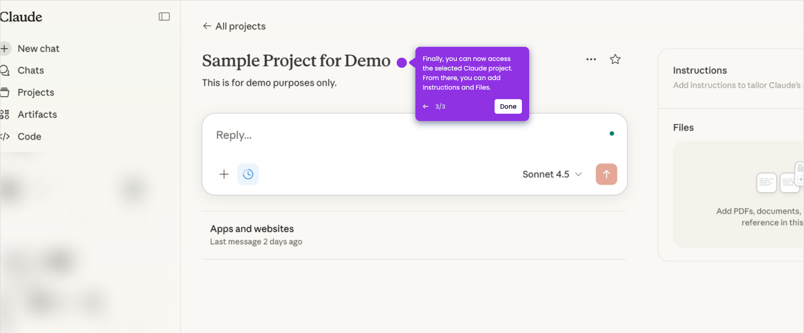Click the Instructions heading
The width and height of the screenshot is (804, 333).
coord(700,71)
